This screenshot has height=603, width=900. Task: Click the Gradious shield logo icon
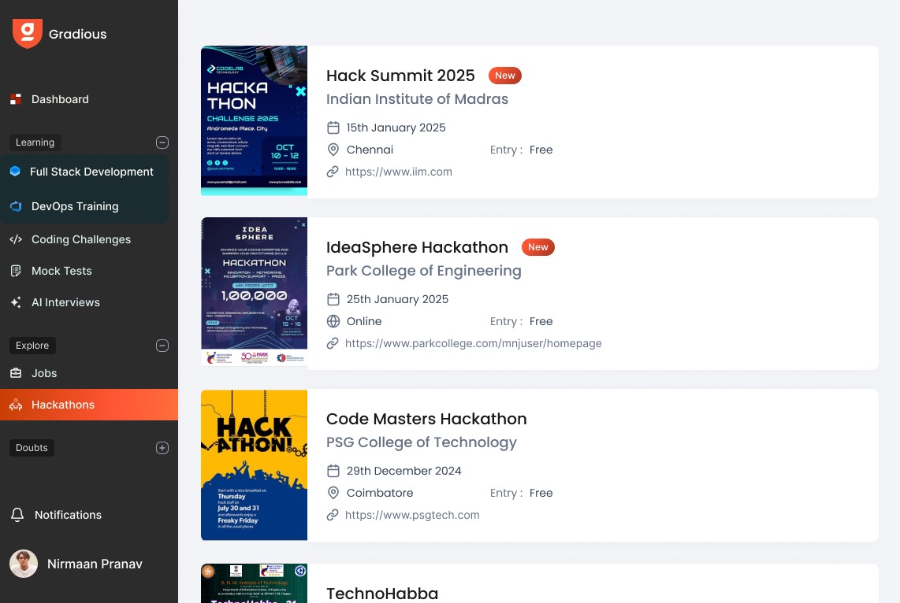[28, 33]
